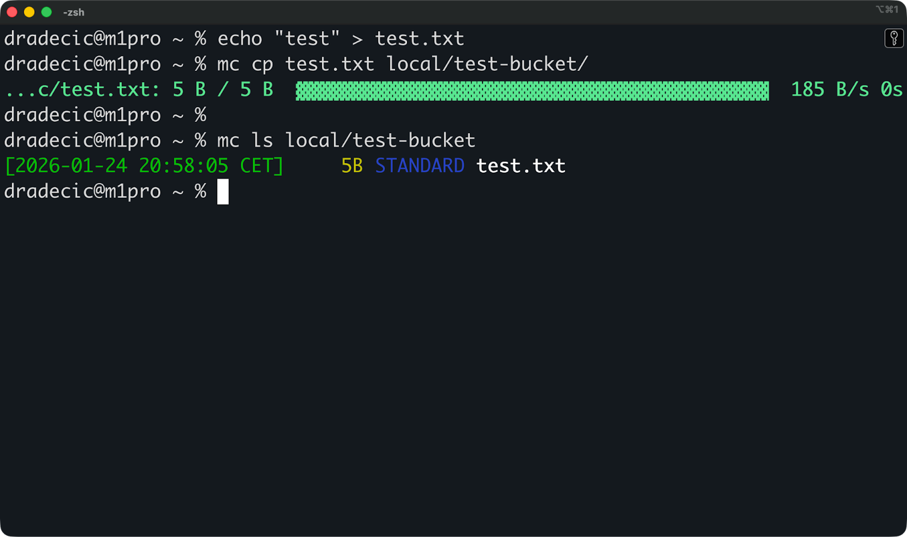Click the ⌥⌘1 shortcut badge in title bar
The image size is (907, 537).
coord(888,10)
